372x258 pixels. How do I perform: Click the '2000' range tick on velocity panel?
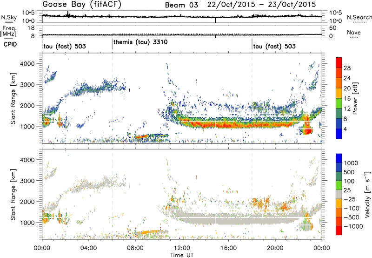(x=27, y=202)
